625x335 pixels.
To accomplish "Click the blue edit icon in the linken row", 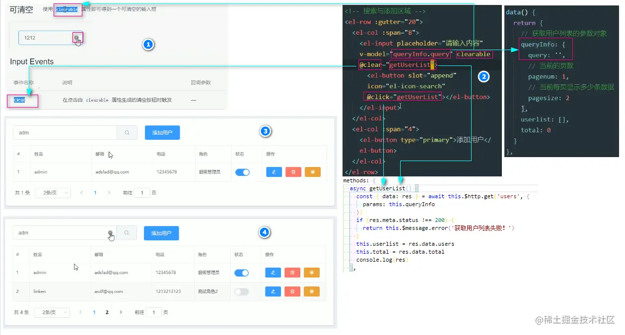I will click(x=273, y=291).
